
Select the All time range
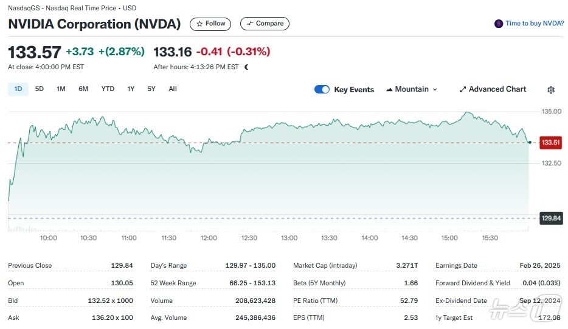(x=173, y=89)
